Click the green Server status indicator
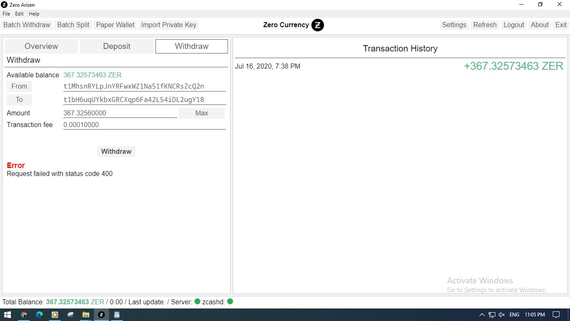This screenshot has width=570, height=321. 197,301
